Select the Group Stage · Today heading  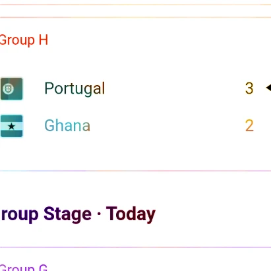tap(78, 214)
